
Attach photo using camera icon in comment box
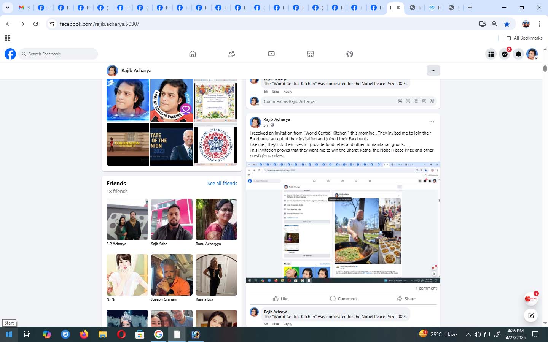(x=416, y=101)
